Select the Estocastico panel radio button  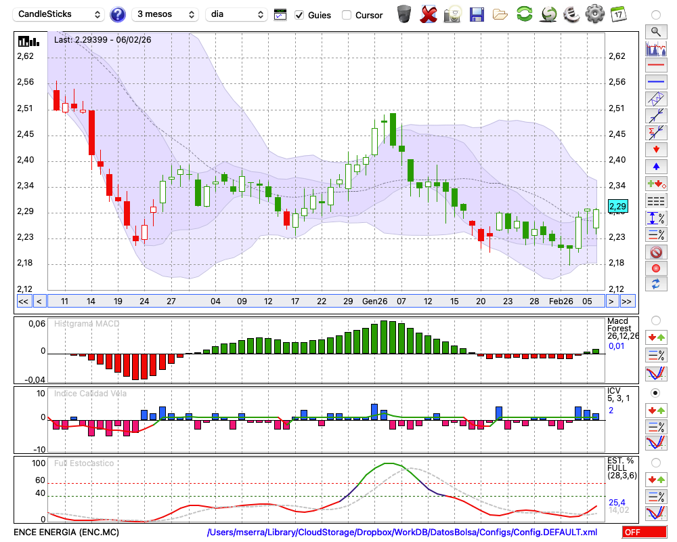656,463
